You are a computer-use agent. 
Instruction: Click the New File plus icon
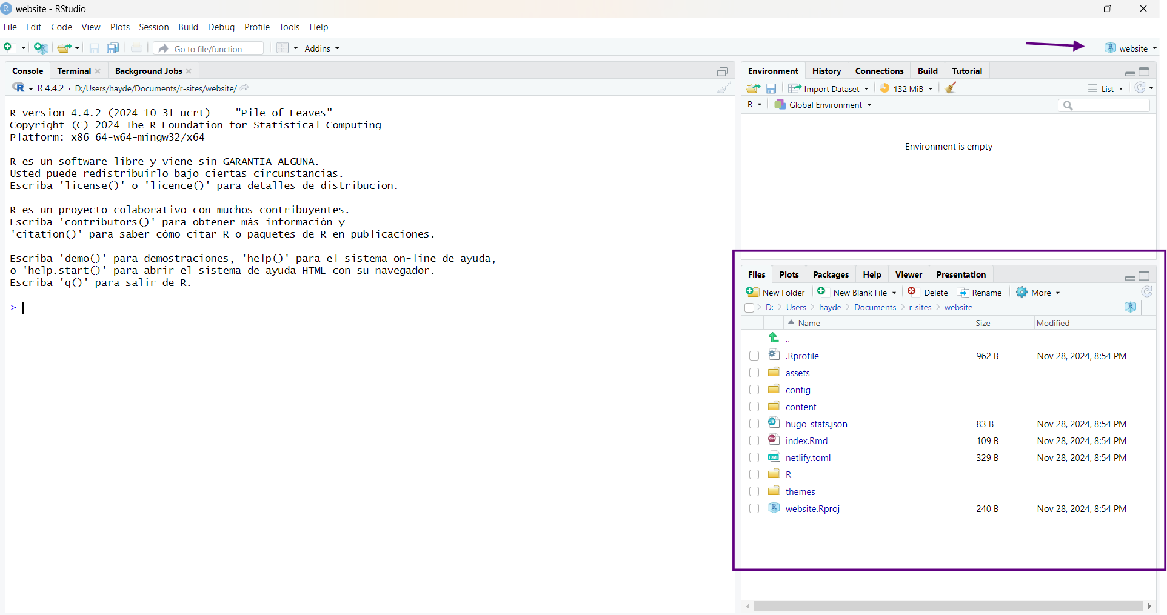[8, 48]
